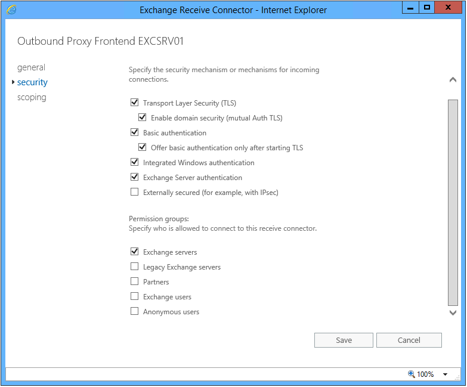467x387 pixels.
Task: Enable Partners permission group
Action: click(x=135, y=281)
